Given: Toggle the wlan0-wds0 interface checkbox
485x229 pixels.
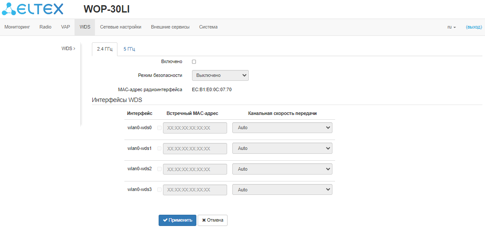Looking at the screenshot, I should (159, 128).
